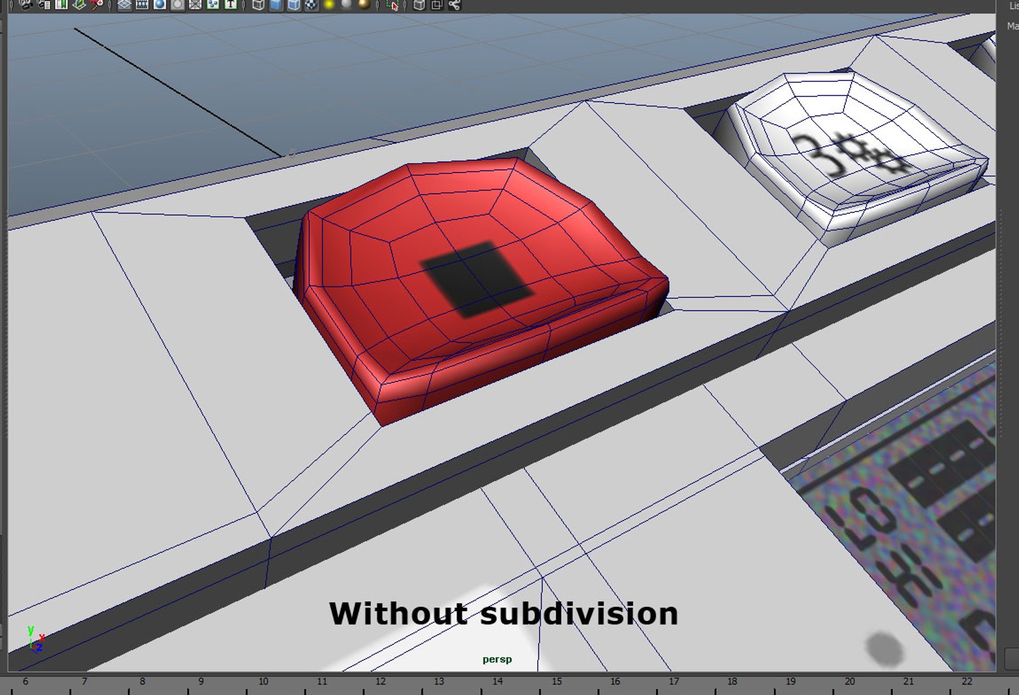Activate the 2D pan/zoom icon

97,5
